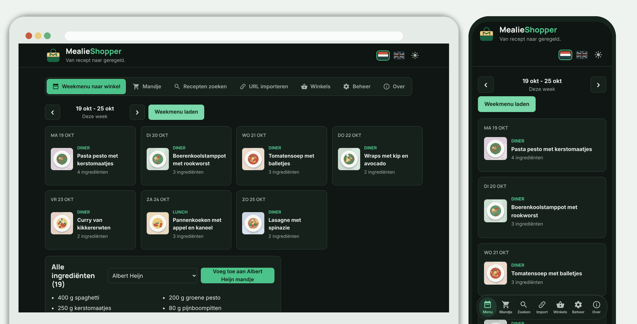Viewport: 637px width, 324px height.
Task: Select Tomatensoep thumbnail in phone view
Action: pos(495,273)
